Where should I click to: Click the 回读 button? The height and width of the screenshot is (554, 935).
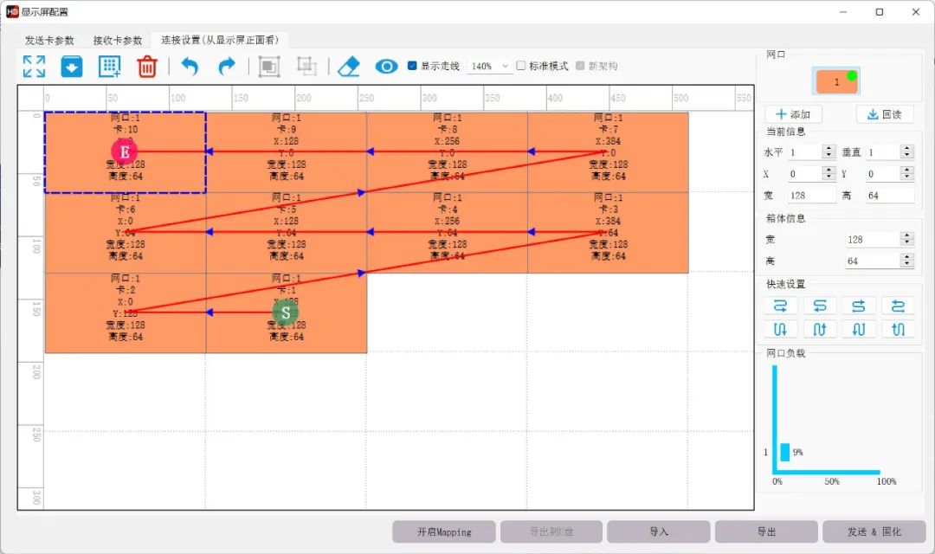(x=885, y=114)
